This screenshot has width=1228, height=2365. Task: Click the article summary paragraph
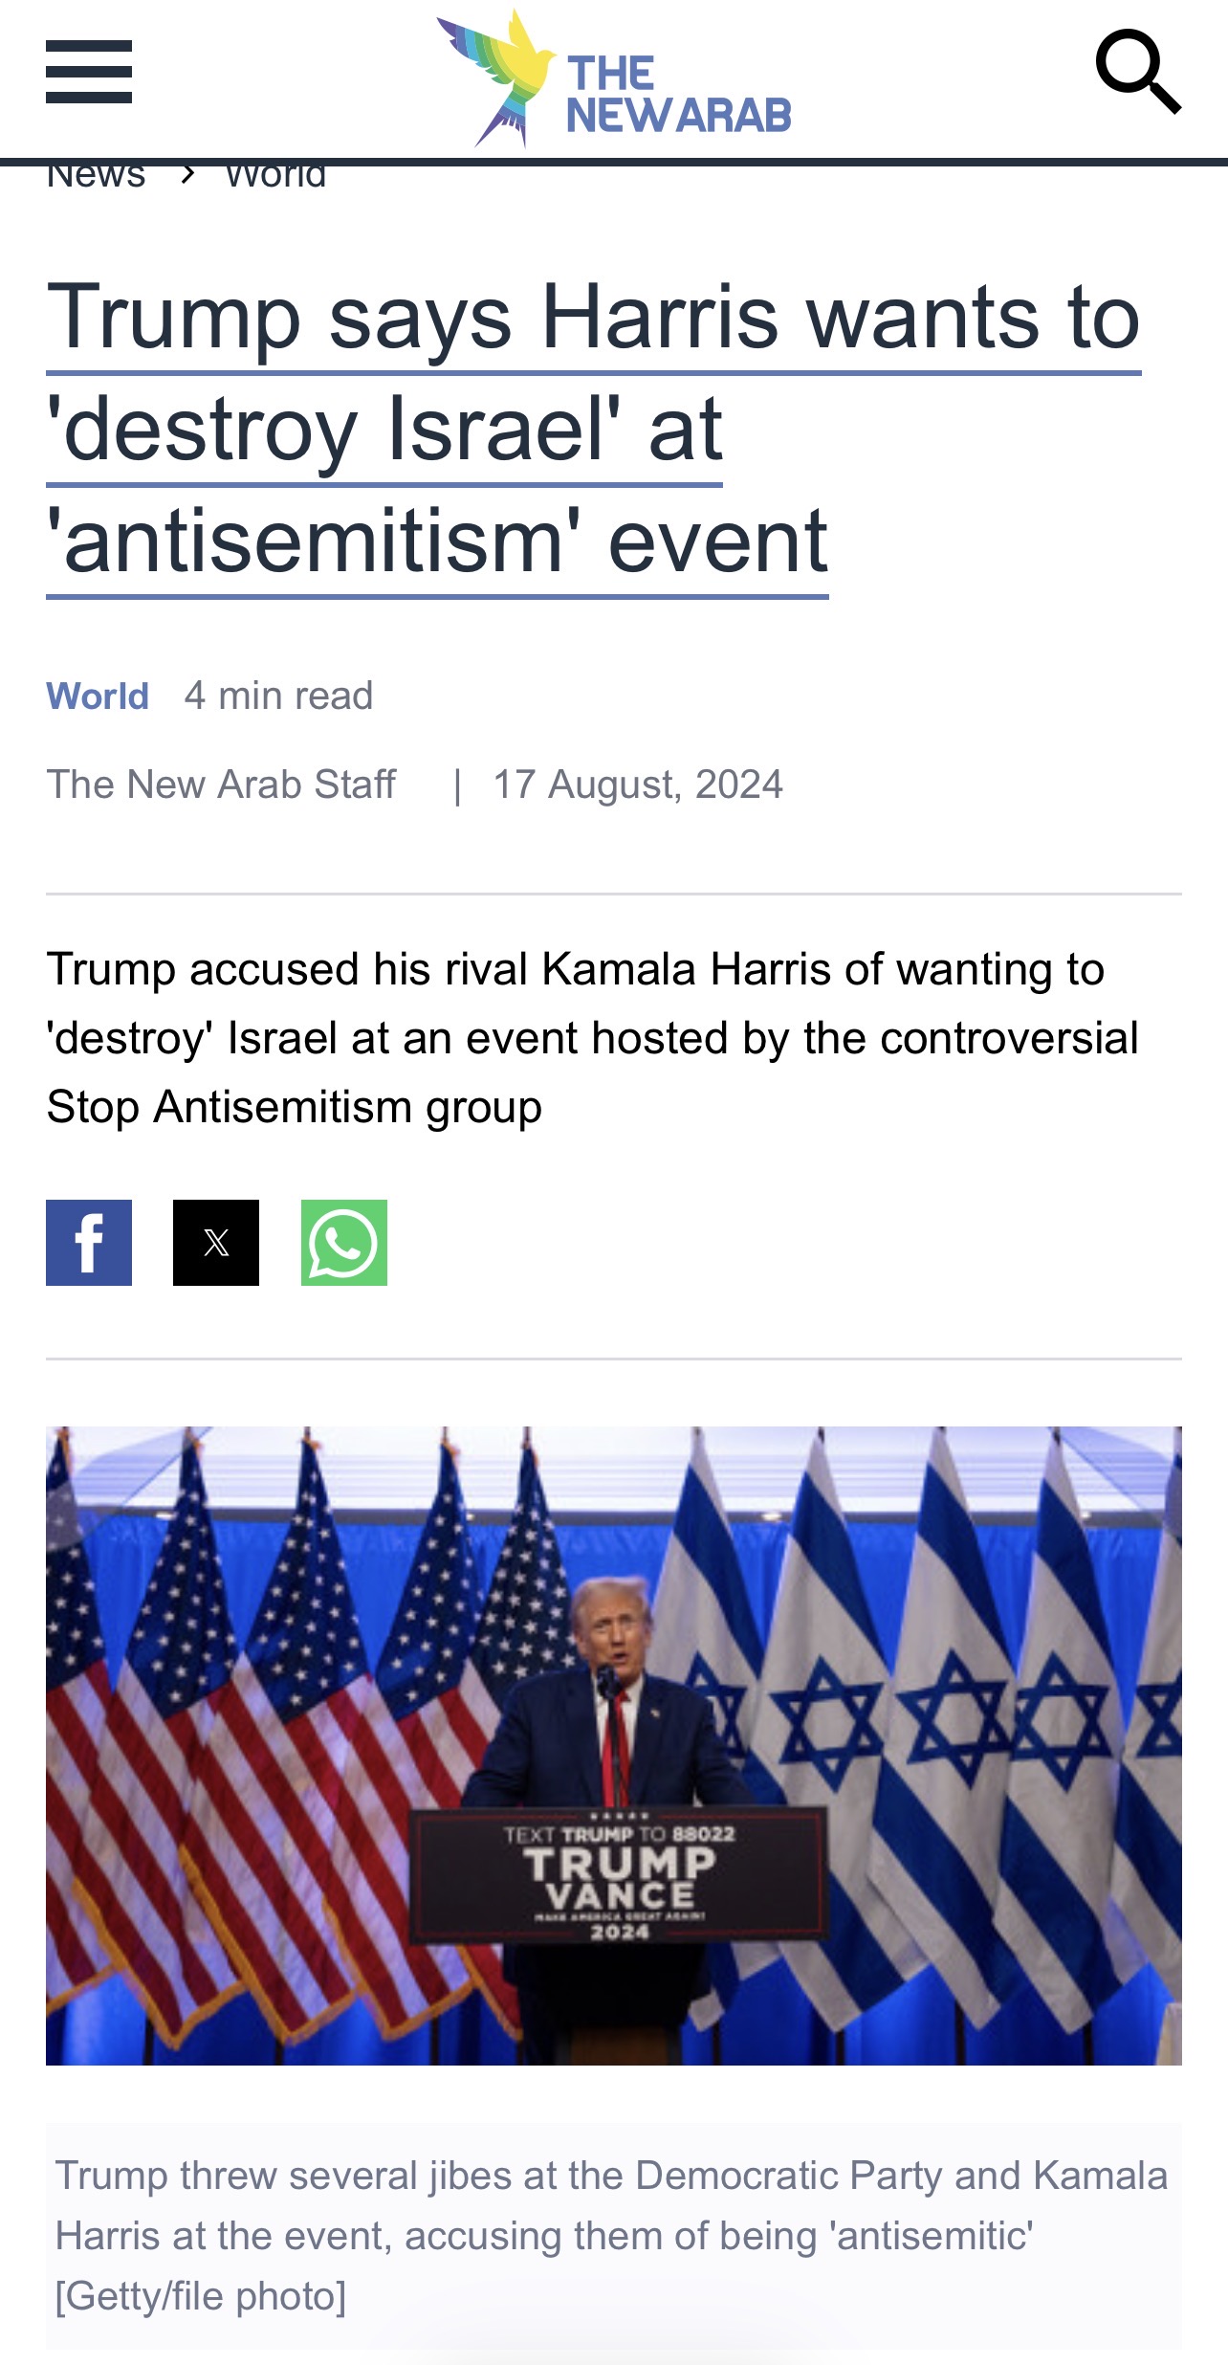(x=593, y=1038)
